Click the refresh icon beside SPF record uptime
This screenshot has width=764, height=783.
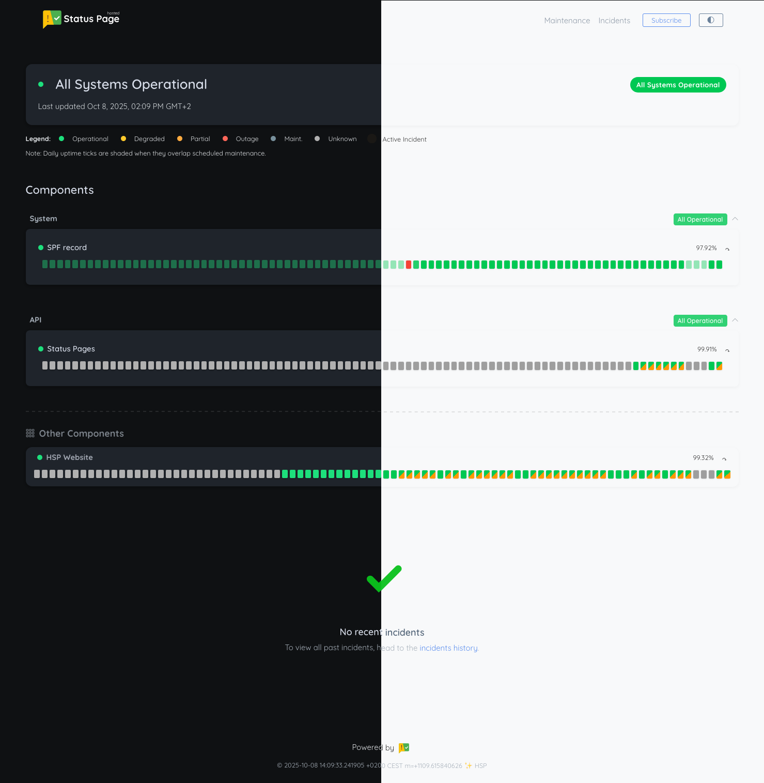pos(727,248)
